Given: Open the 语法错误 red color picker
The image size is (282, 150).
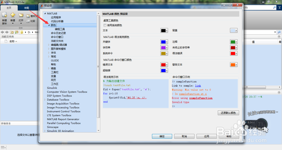Looking at the screenshot, I should [x=233, y=53].
